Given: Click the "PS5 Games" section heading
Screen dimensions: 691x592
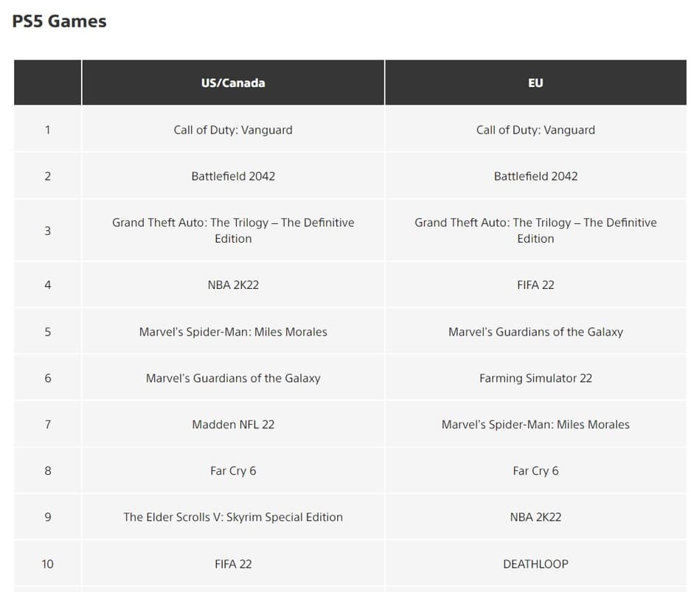Looking at the screenshot, I should (60, 21).
